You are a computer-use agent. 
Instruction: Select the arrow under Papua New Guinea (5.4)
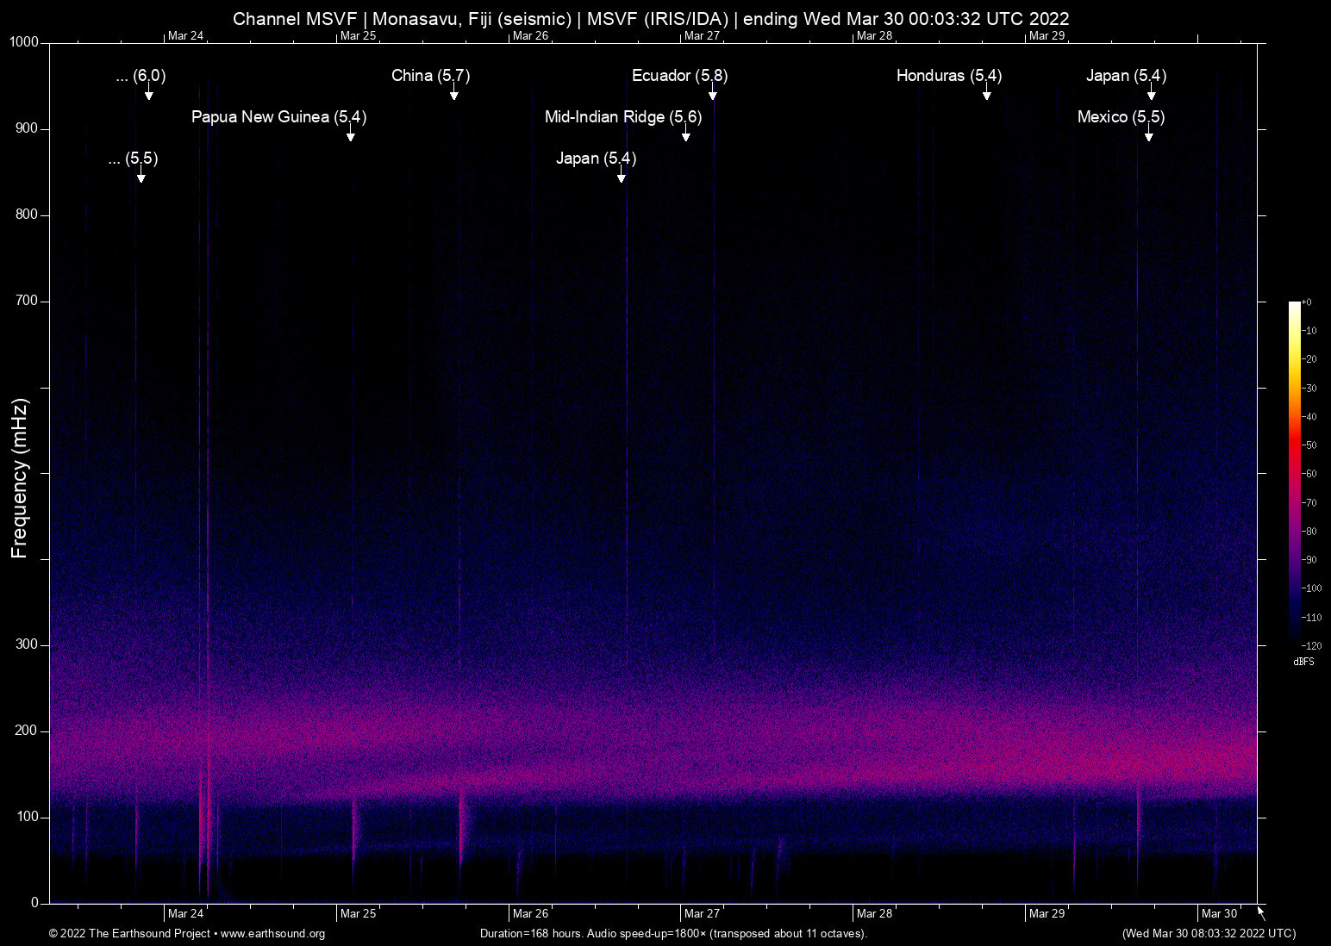tap(350, 134)
